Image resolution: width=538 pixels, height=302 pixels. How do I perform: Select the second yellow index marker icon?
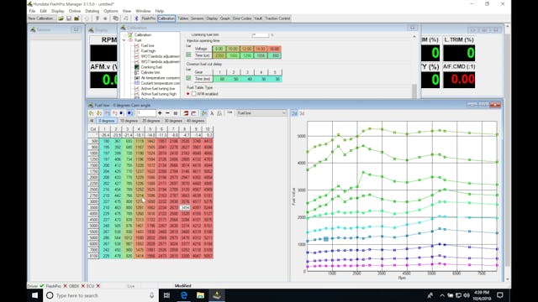click(99, 113)
